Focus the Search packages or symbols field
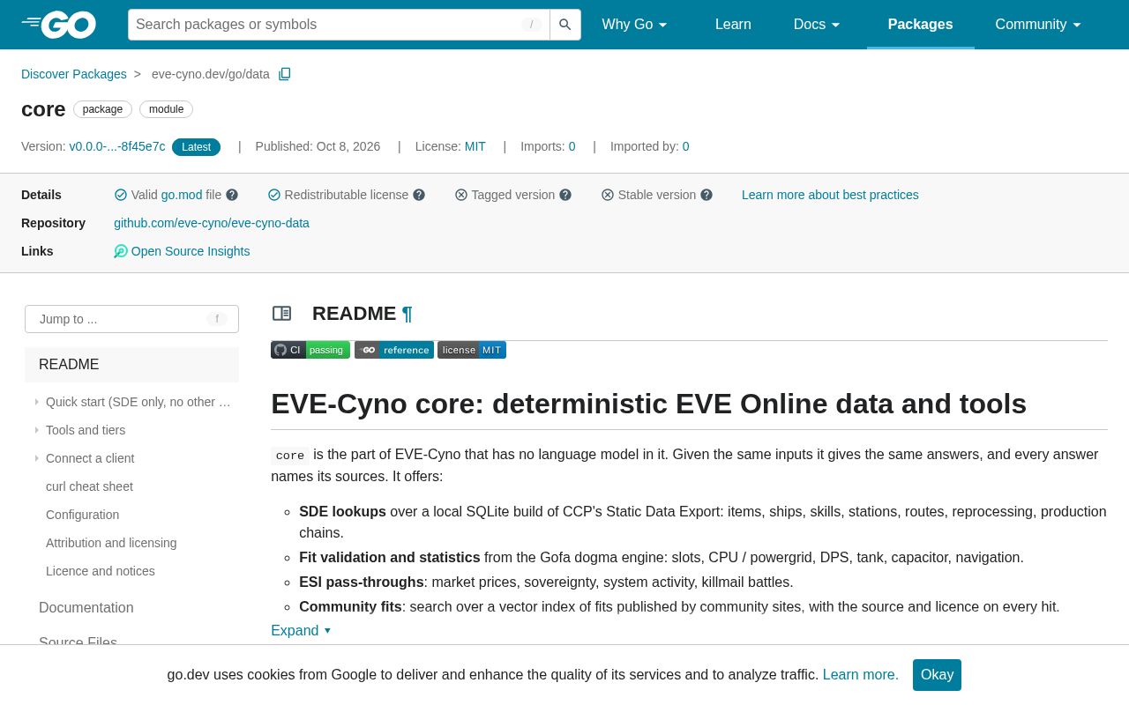Screen dimensions: 1129x705 339,25
